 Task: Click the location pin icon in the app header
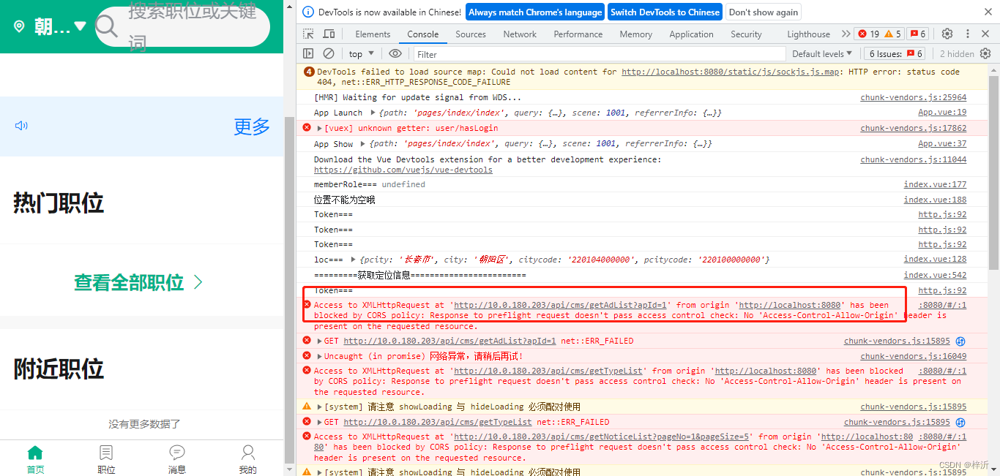pyautogui.click(x=19, y=26)
